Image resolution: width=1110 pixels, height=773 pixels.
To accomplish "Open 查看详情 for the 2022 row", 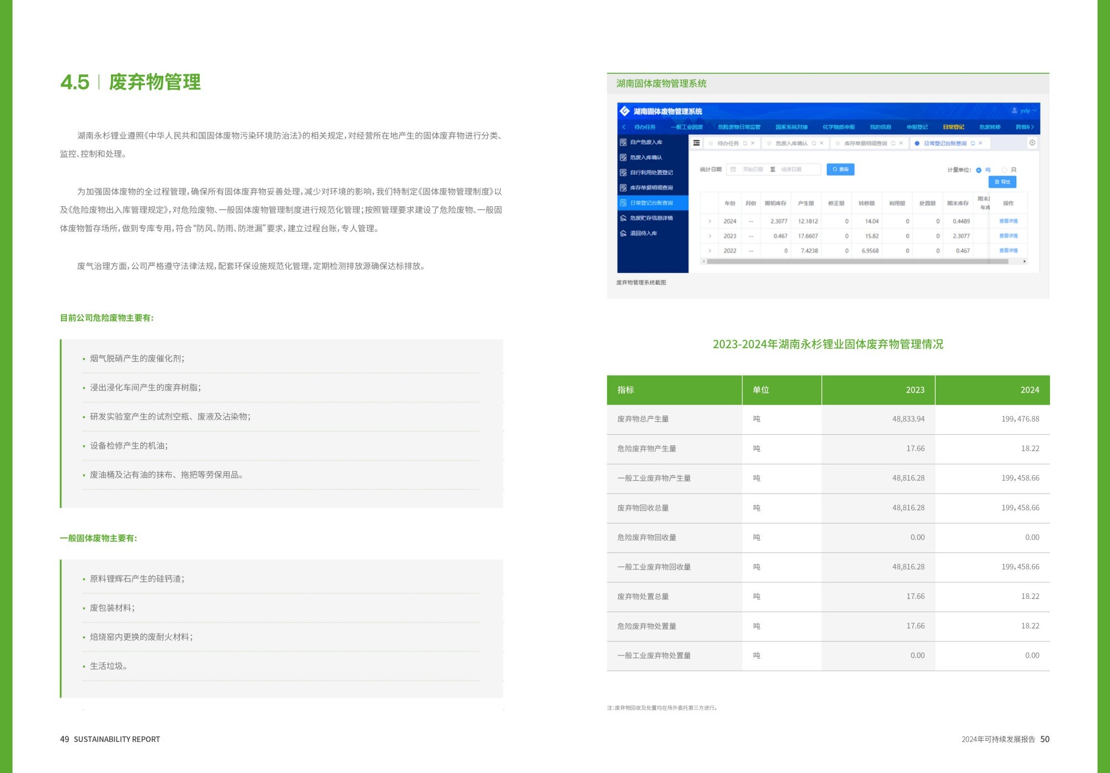I will (x=1008, y=251).
